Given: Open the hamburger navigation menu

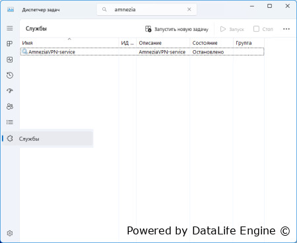Looking at the screenshot, I should 10,28.
